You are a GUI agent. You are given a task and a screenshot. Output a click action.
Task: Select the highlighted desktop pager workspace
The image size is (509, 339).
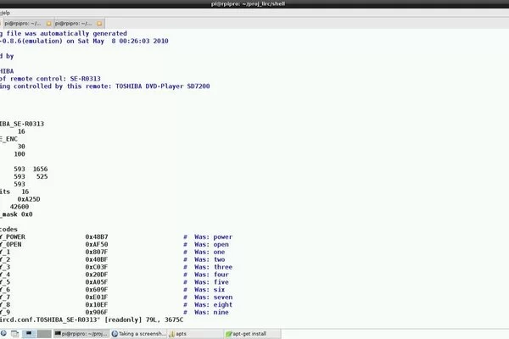point(29,333)
